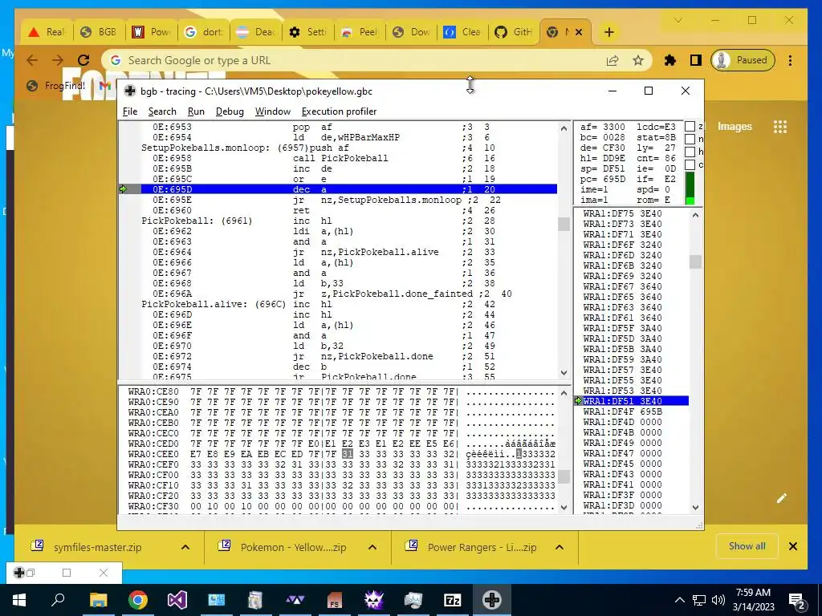Click the hex dump scrollbar thumb
The image size is (822, 616).
pos(564,476)
